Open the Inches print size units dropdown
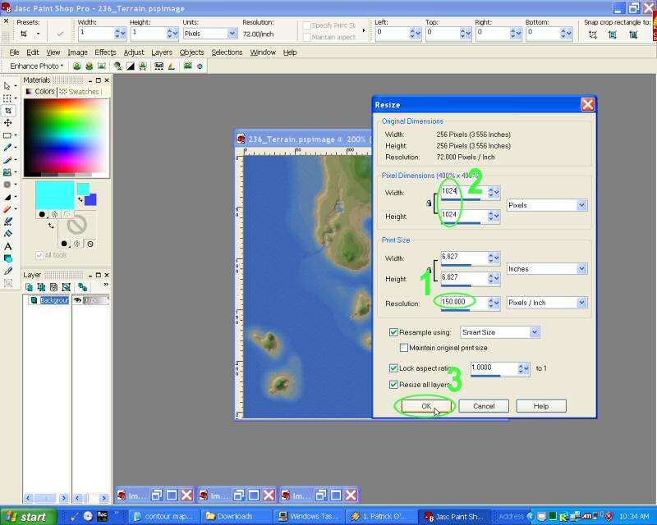 582,269
